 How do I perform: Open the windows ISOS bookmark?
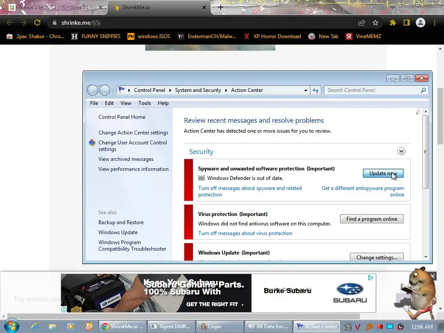[x=149, y=36]
